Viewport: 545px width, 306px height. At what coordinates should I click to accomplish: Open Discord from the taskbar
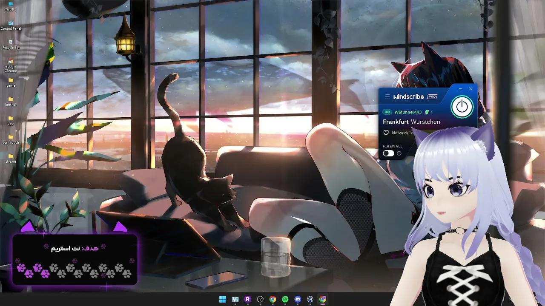click(298, 299)
